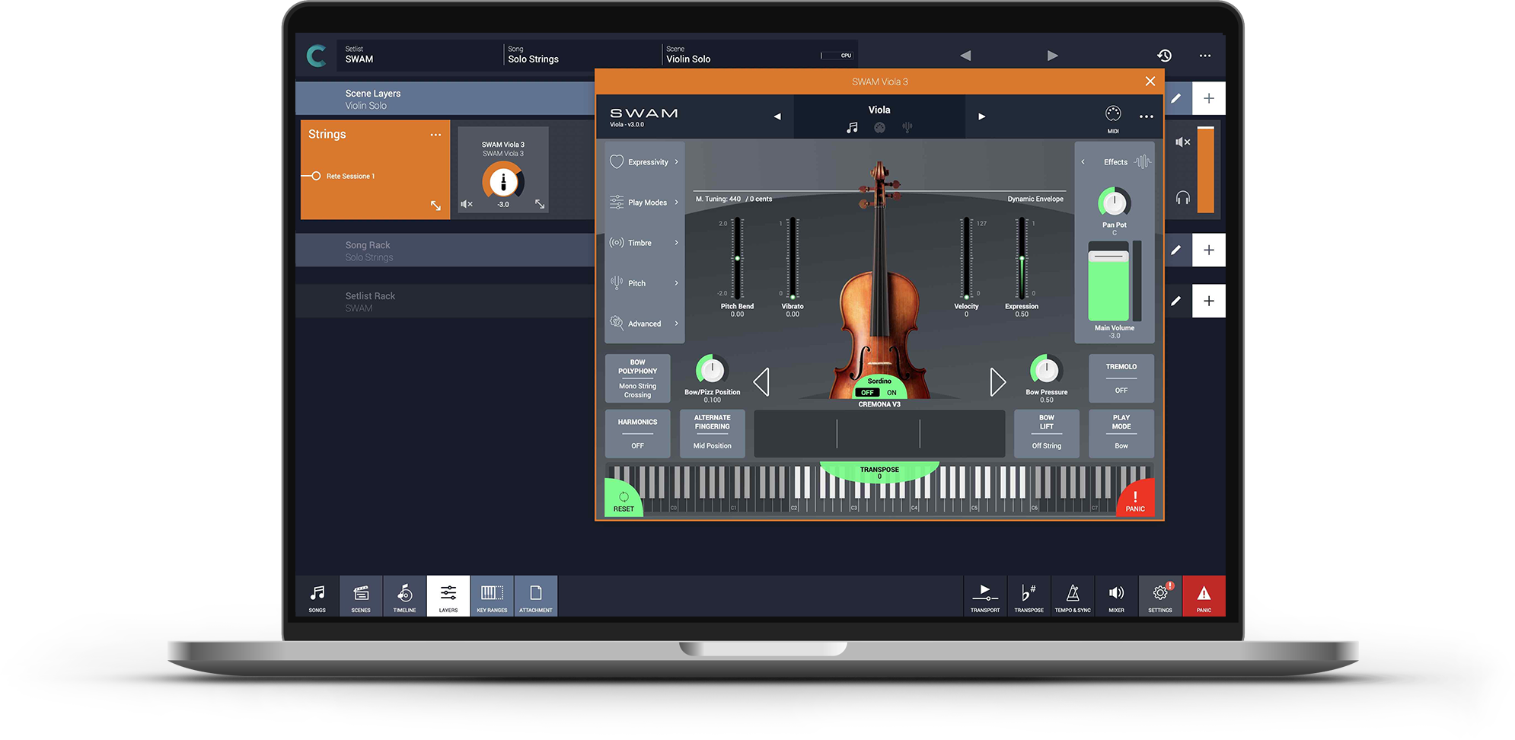Change Alternate Fingering setting
The image size is (1515, 740).
(x=713, y=434)
